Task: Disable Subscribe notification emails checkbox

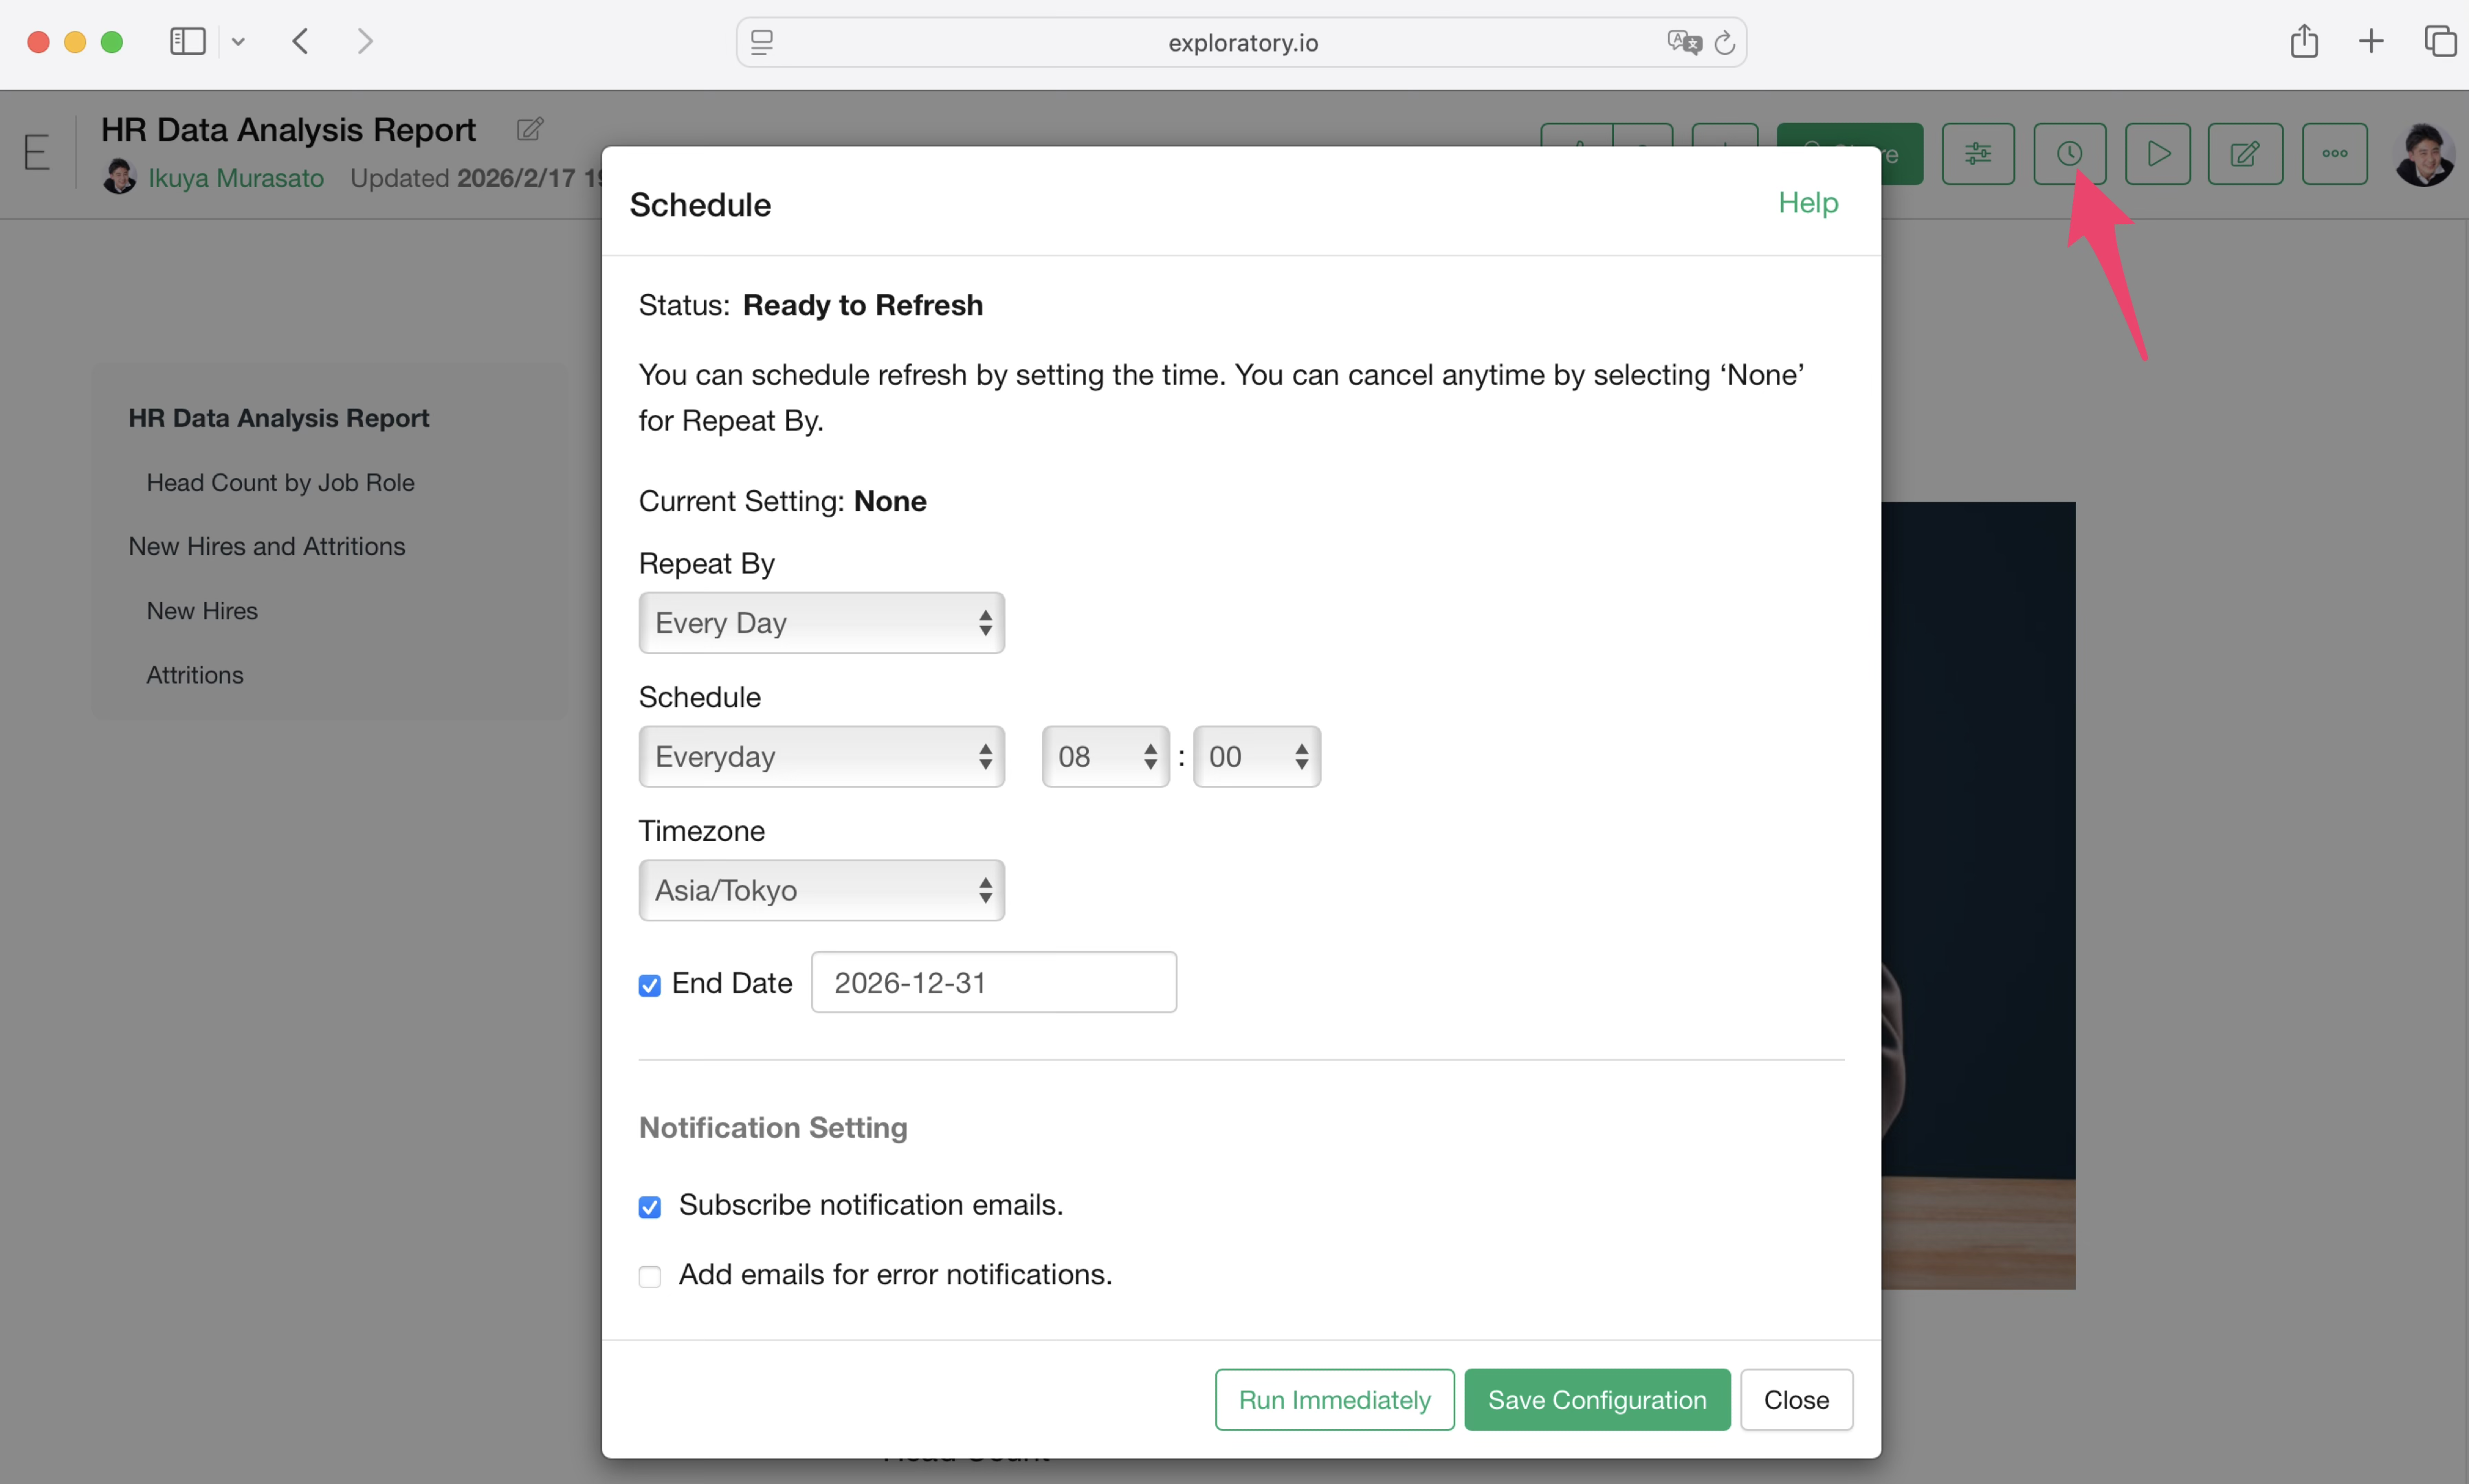Action: [x=650, y=1206]
